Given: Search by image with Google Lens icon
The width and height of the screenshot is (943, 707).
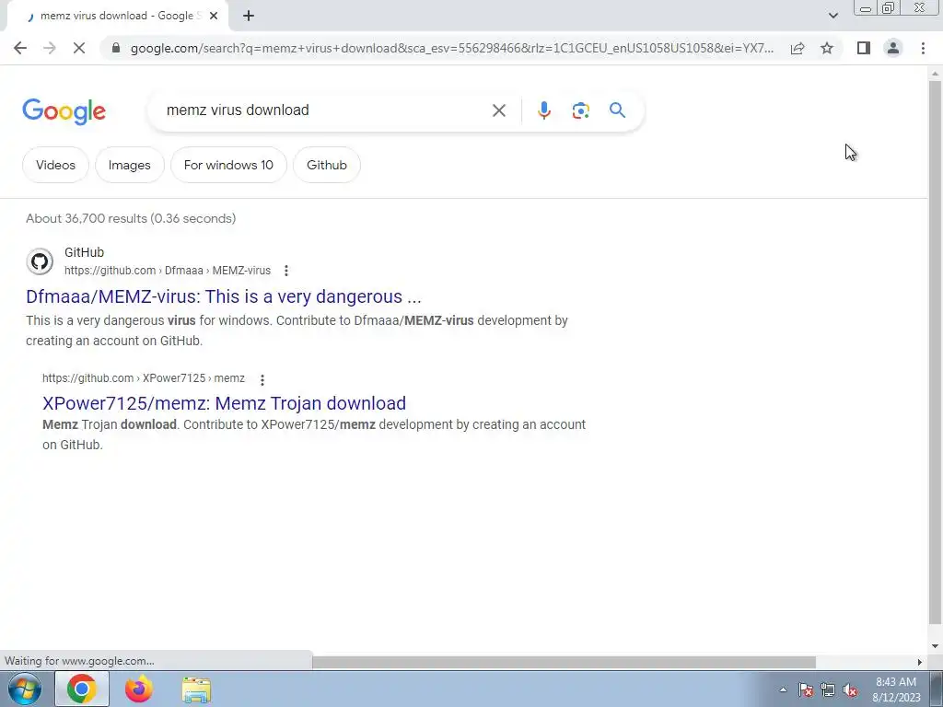Looking at the screenshot, I should point(580,110).
